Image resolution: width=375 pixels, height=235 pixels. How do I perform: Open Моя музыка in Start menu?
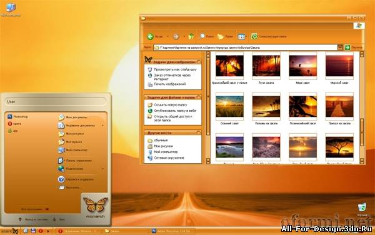point(70,142)
